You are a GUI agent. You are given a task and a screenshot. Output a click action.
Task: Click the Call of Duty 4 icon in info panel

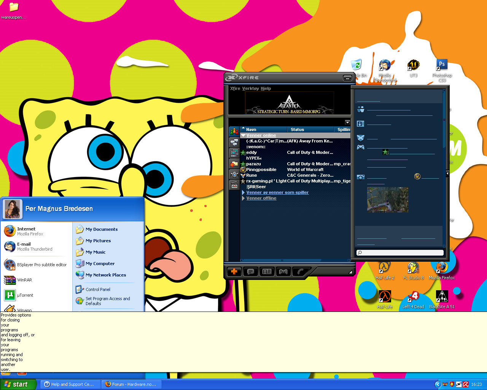coord(385,152)
